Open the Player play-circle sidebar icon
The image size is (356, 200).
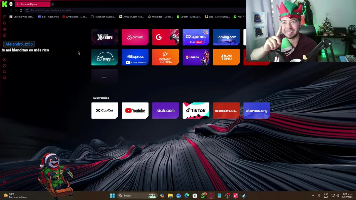pyautogui.click(x=4, y=59)
